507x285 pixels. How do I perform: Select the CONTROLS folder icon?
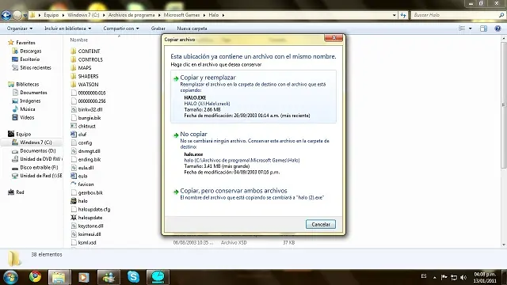point(74,59)
